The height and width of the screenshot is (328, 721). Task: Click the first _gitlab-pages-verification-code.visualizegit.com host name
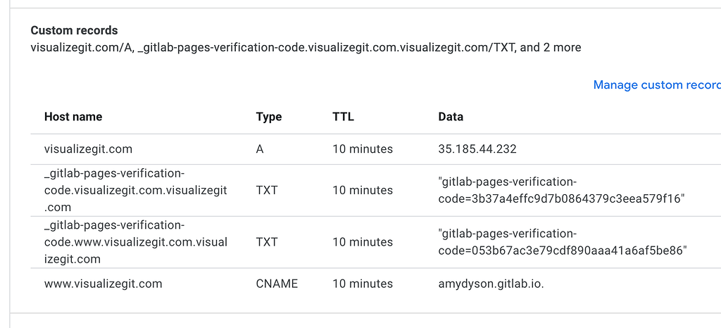click(135, 191)
